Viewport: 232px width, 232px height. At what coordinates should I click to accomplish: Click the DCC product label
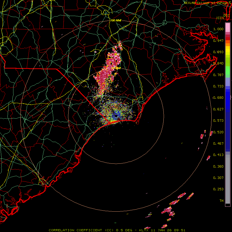[x=226, y=15]
